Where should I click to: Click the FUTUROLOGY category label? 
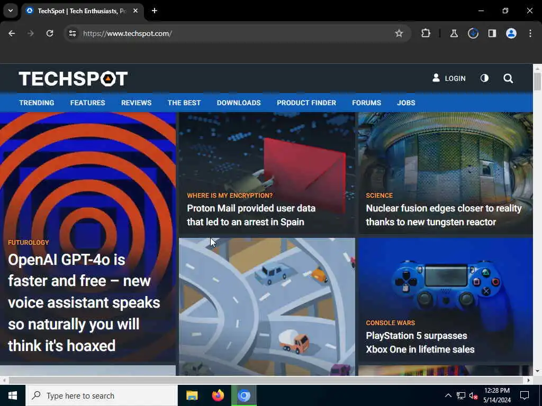(29, 243)
